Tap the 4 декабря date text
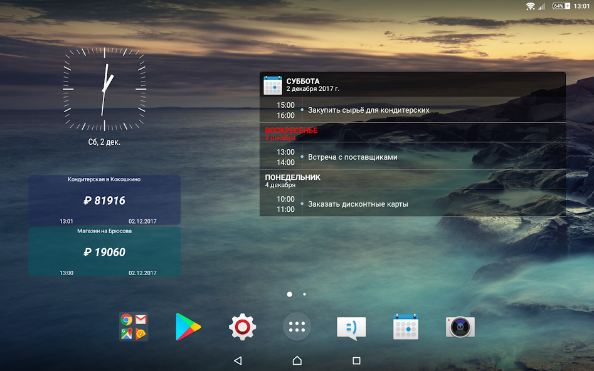This screenshot has height=371, width=594. (280, 185)
